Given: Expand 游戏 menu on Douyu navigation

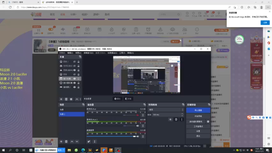Looking at the screenshot, I should click(x=96, y=14).
